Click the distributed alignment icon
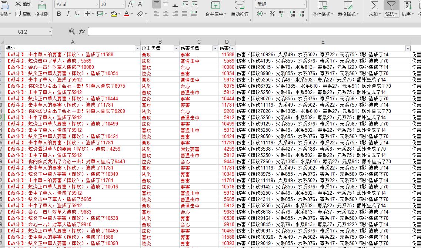Image resolution: width=421 pixels, height=248 pixels. pyautogui.click(x=194, y=14)
